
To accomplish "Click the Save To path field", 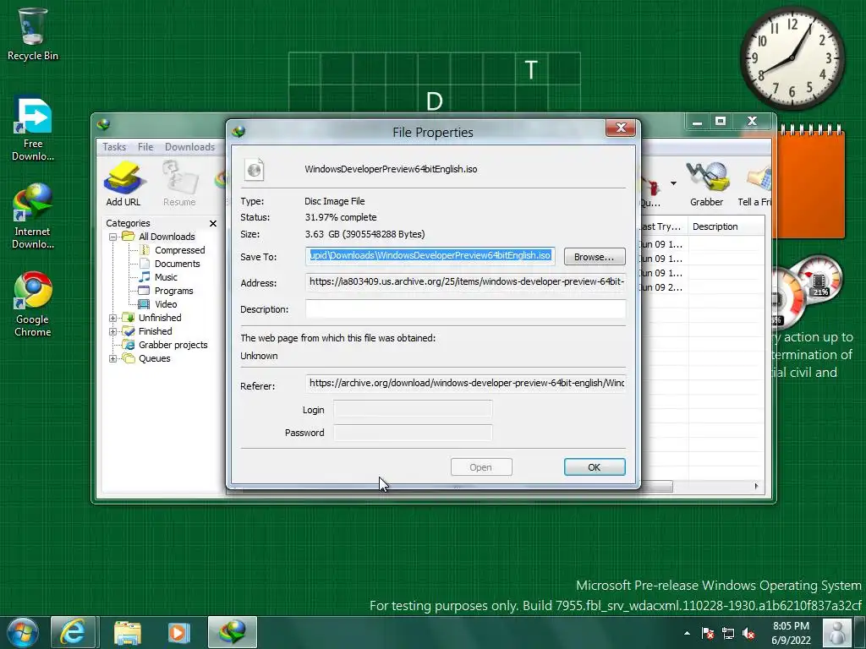I will click(x=430, y=255).
